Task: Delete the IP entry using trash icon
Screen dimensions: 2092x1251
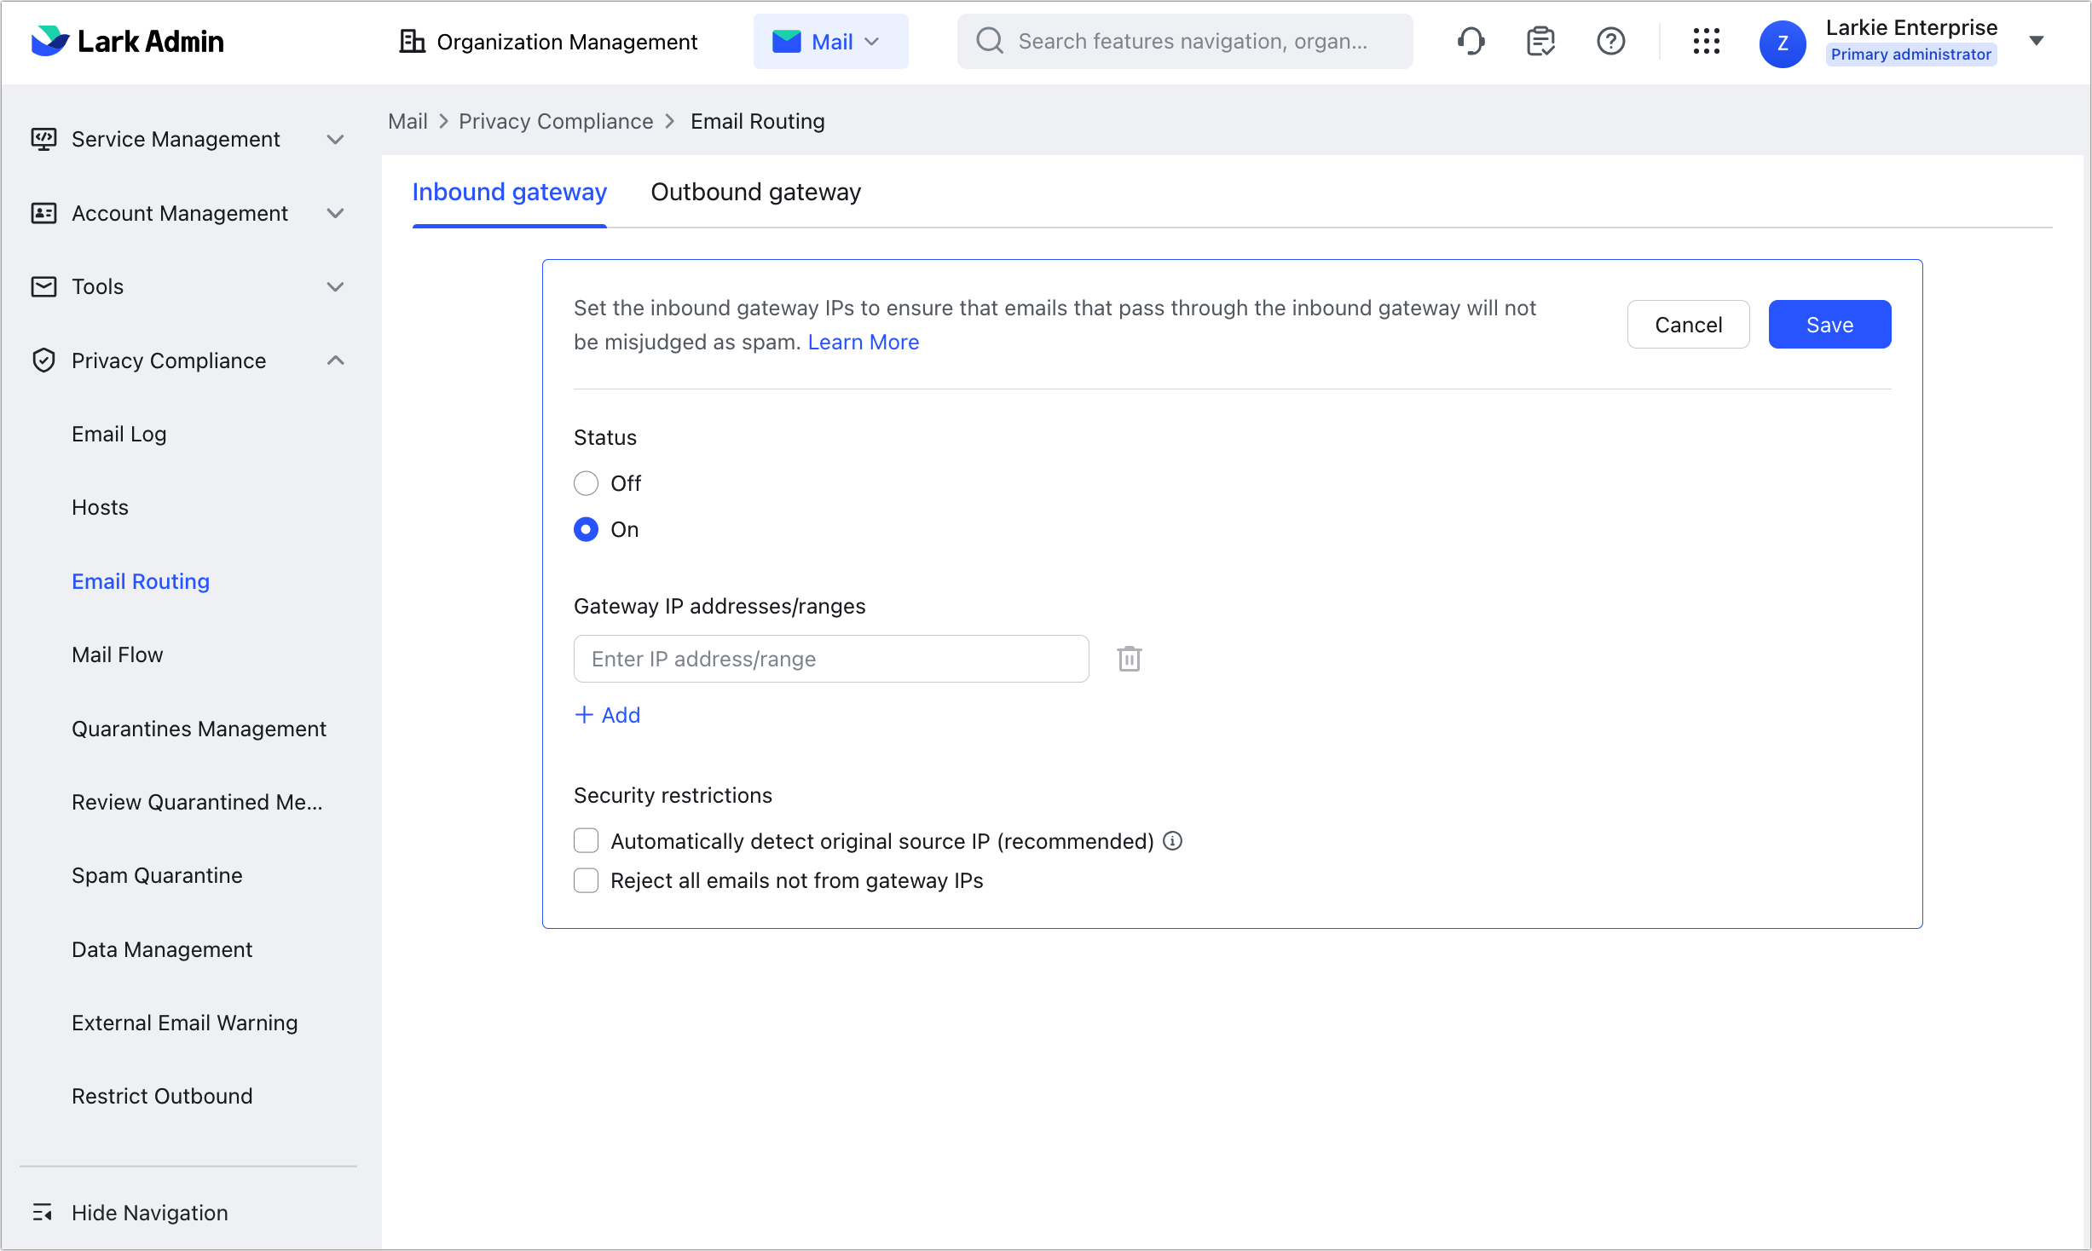Action: tap(1130, 658)
